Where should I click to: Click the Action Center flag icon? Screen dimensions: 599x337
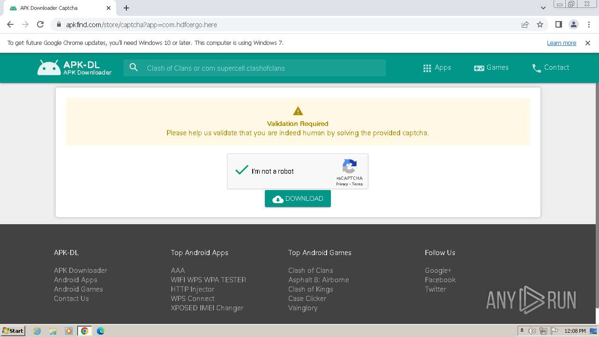click(x=555, y=331)
